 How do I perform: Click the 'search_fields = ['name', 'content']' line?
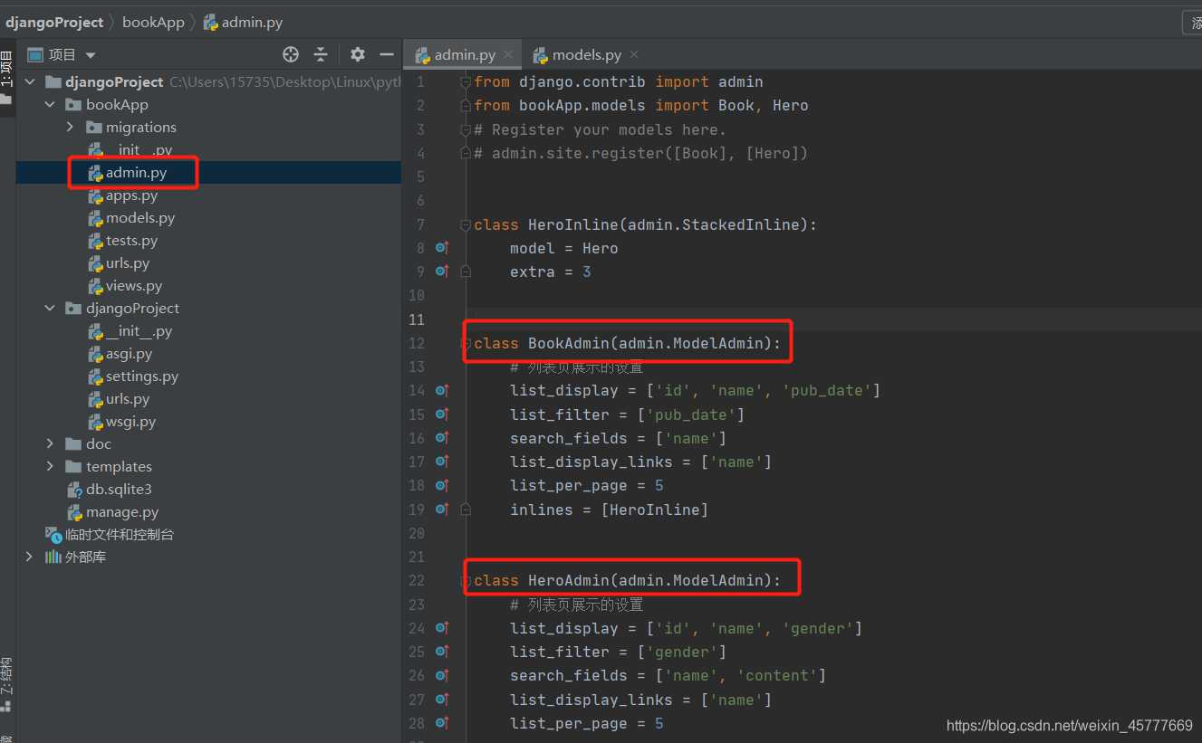(x=668, y=675)
